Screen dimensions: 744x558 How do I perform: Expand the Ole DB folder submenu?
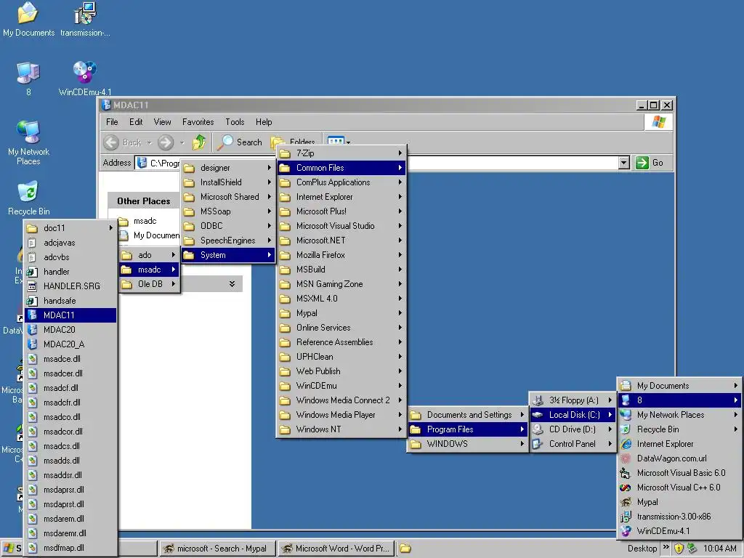coord(149,284)
